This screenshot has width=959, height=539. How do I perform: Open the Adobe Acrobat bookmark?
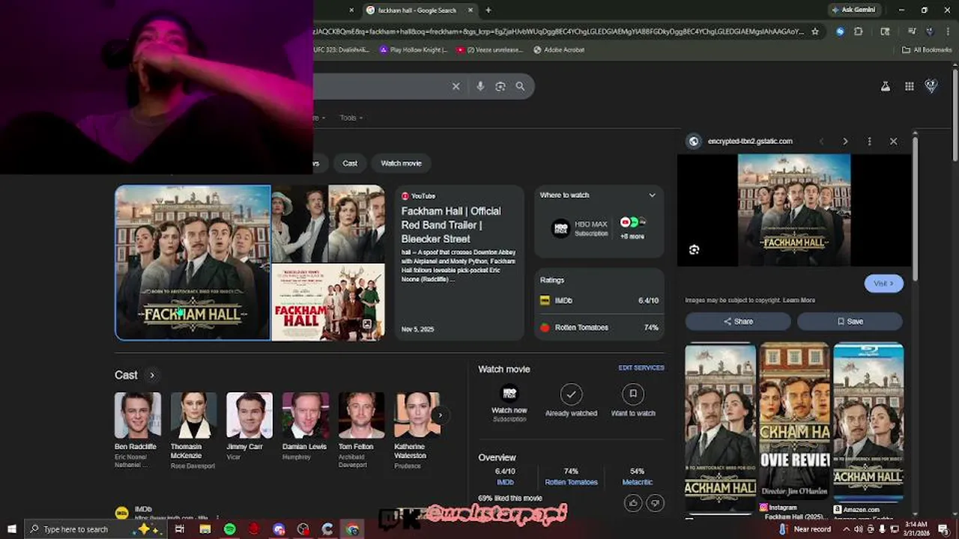(559, 50)
